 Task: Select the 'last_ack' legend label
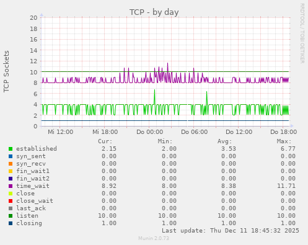coord(31,208)
